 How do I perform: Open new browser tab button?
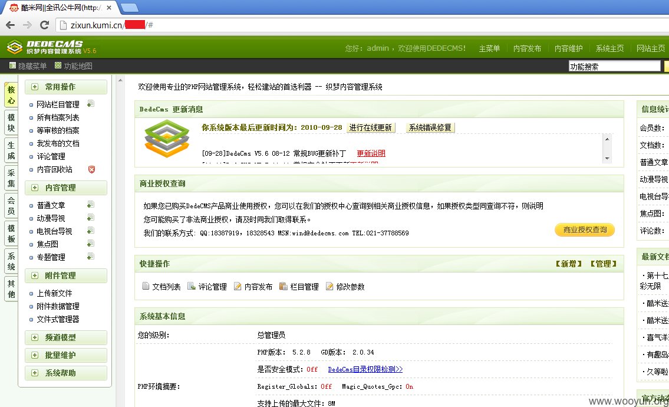129,8
